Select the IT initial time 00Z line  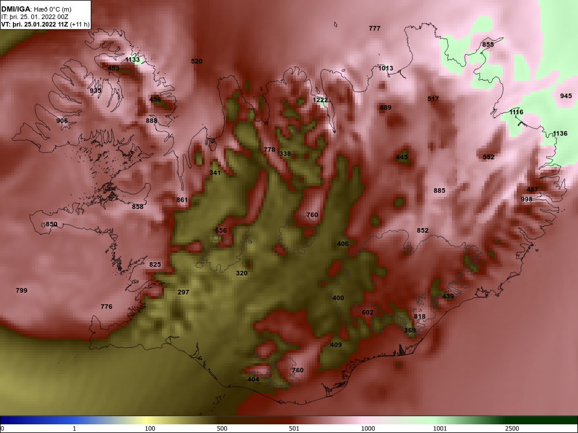point(35,17)
